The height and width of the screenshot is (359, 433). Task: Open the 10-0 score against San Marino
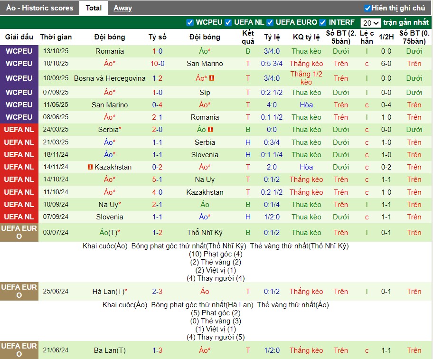[158, 64]
